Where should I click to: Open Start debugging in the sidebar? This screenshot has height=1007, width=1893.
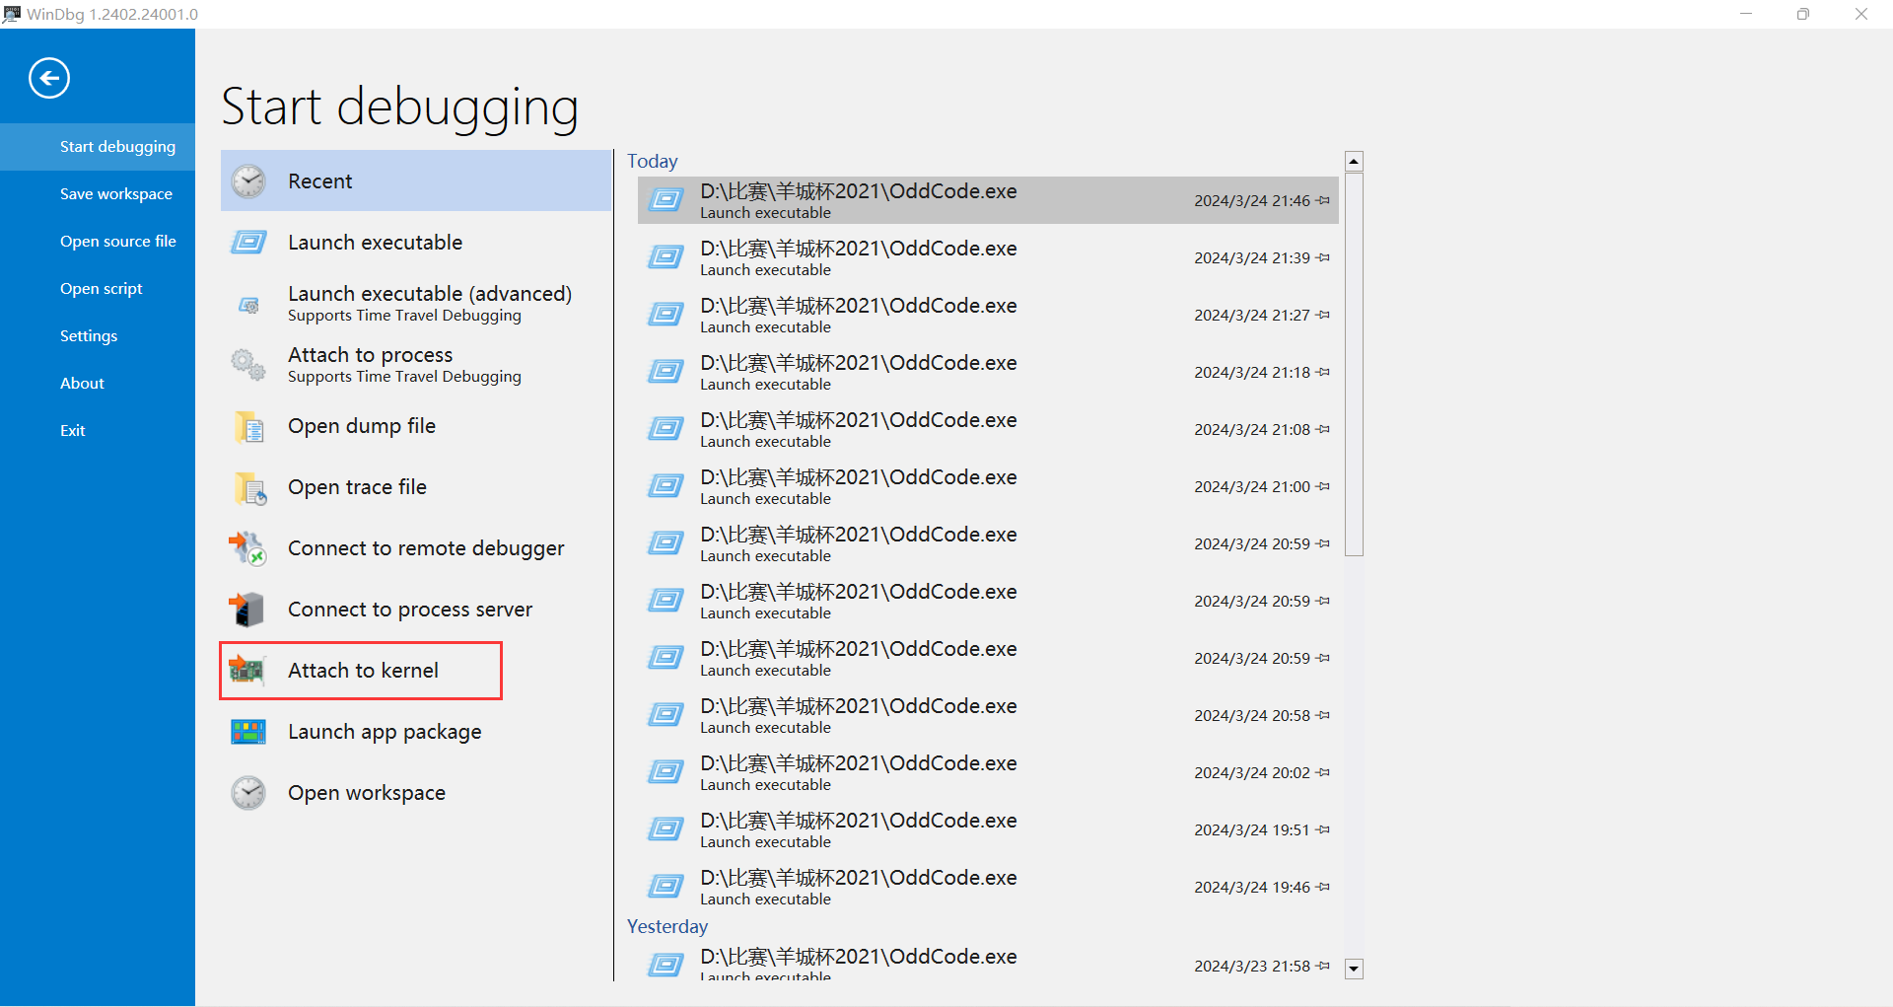[x=98, y=147]
